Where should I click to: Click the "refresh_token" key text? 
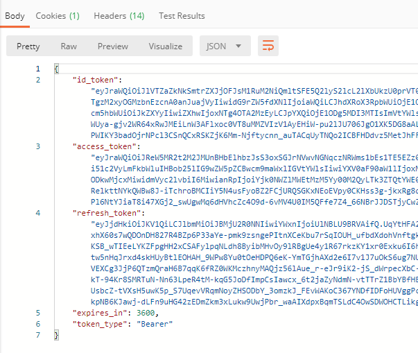(106, 213)
